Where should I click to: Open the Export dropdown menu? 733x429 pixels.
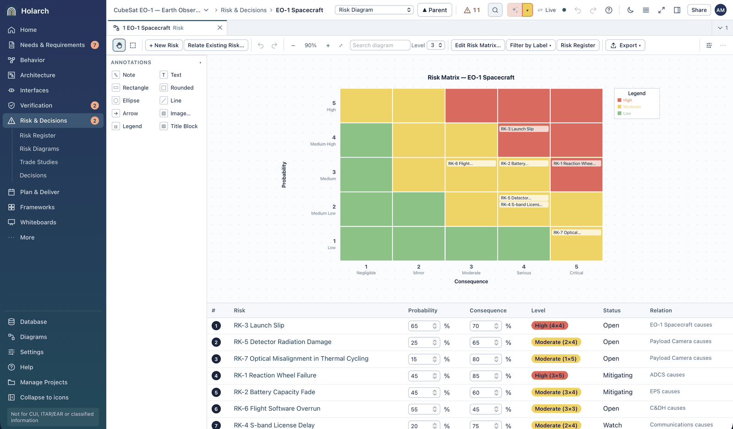[x=625, y=45]
